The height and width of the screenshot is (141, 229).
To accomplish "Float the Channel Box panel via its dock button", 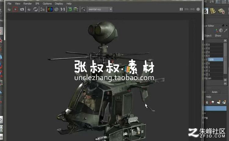I will [223, 26].
